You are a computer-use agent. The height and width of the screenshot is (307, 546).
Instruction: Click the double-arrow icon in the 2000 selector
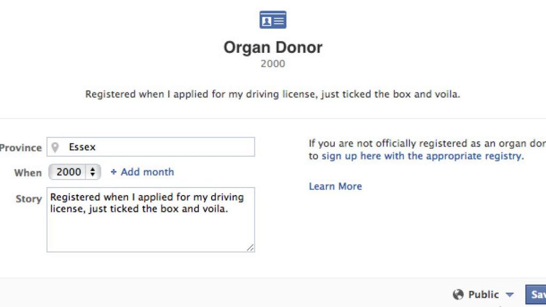click(x=93, y=172)
